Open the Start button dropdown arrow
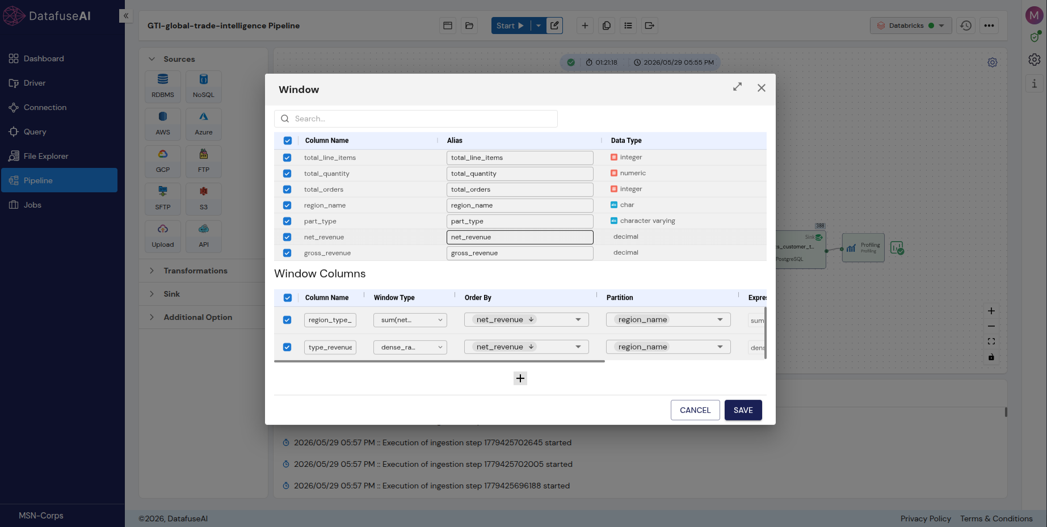Viewport: 1047px width, 527px height. tap(539, 26)
